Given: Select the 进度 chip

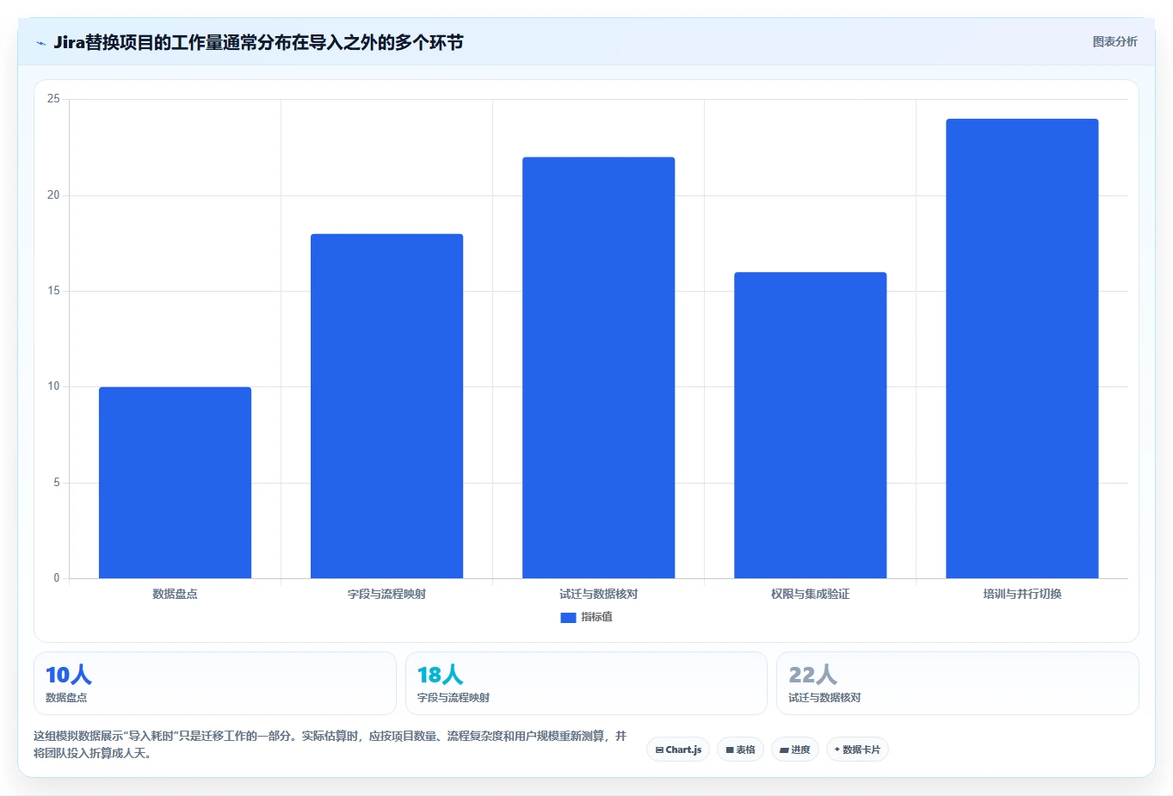Looking at the screenshot, I should tap(795, 750).
